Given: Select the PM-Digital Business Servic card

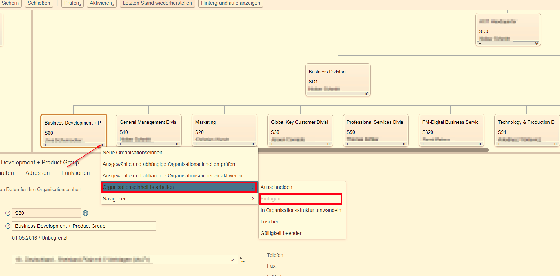Looking at the screenshot, I should pos(452,130).
